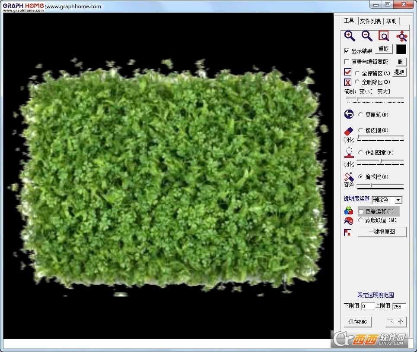Click the 上限值 input field showing 255
417x352 pixels.
pyautogui.click(x=398, y=306)
